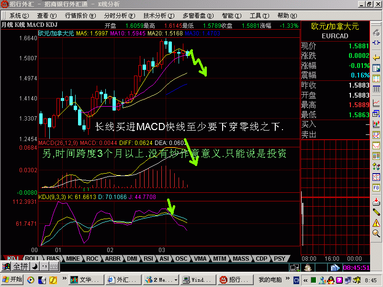The height and width of the screenshot is (287, 383).
Task: Switch to the RSI indicator tab
Action: click(x=148, y=258)
